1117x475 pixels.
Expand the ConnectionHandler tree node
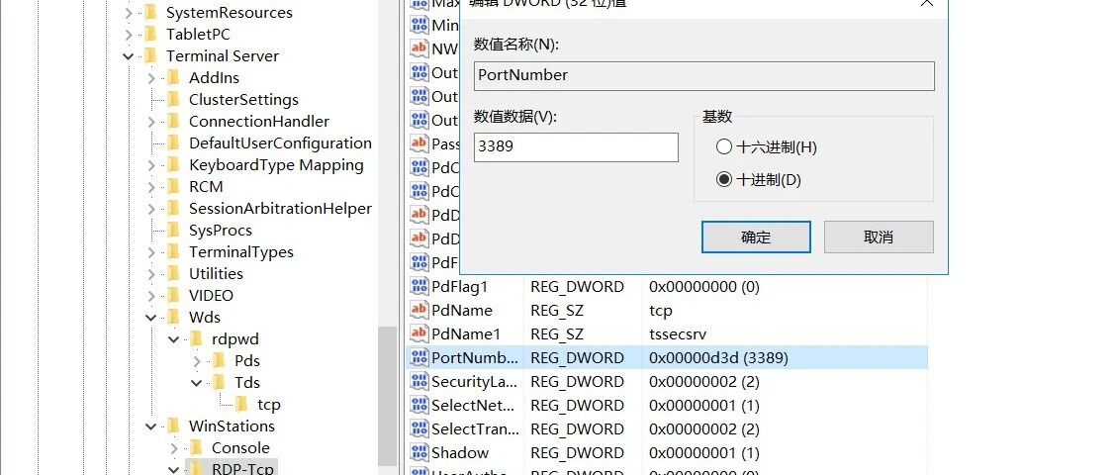click(x=151, y=122)
